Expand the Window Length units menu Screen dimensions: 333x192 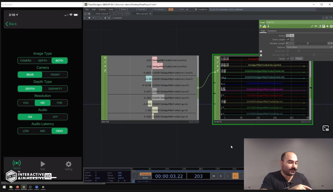(330, 43)
